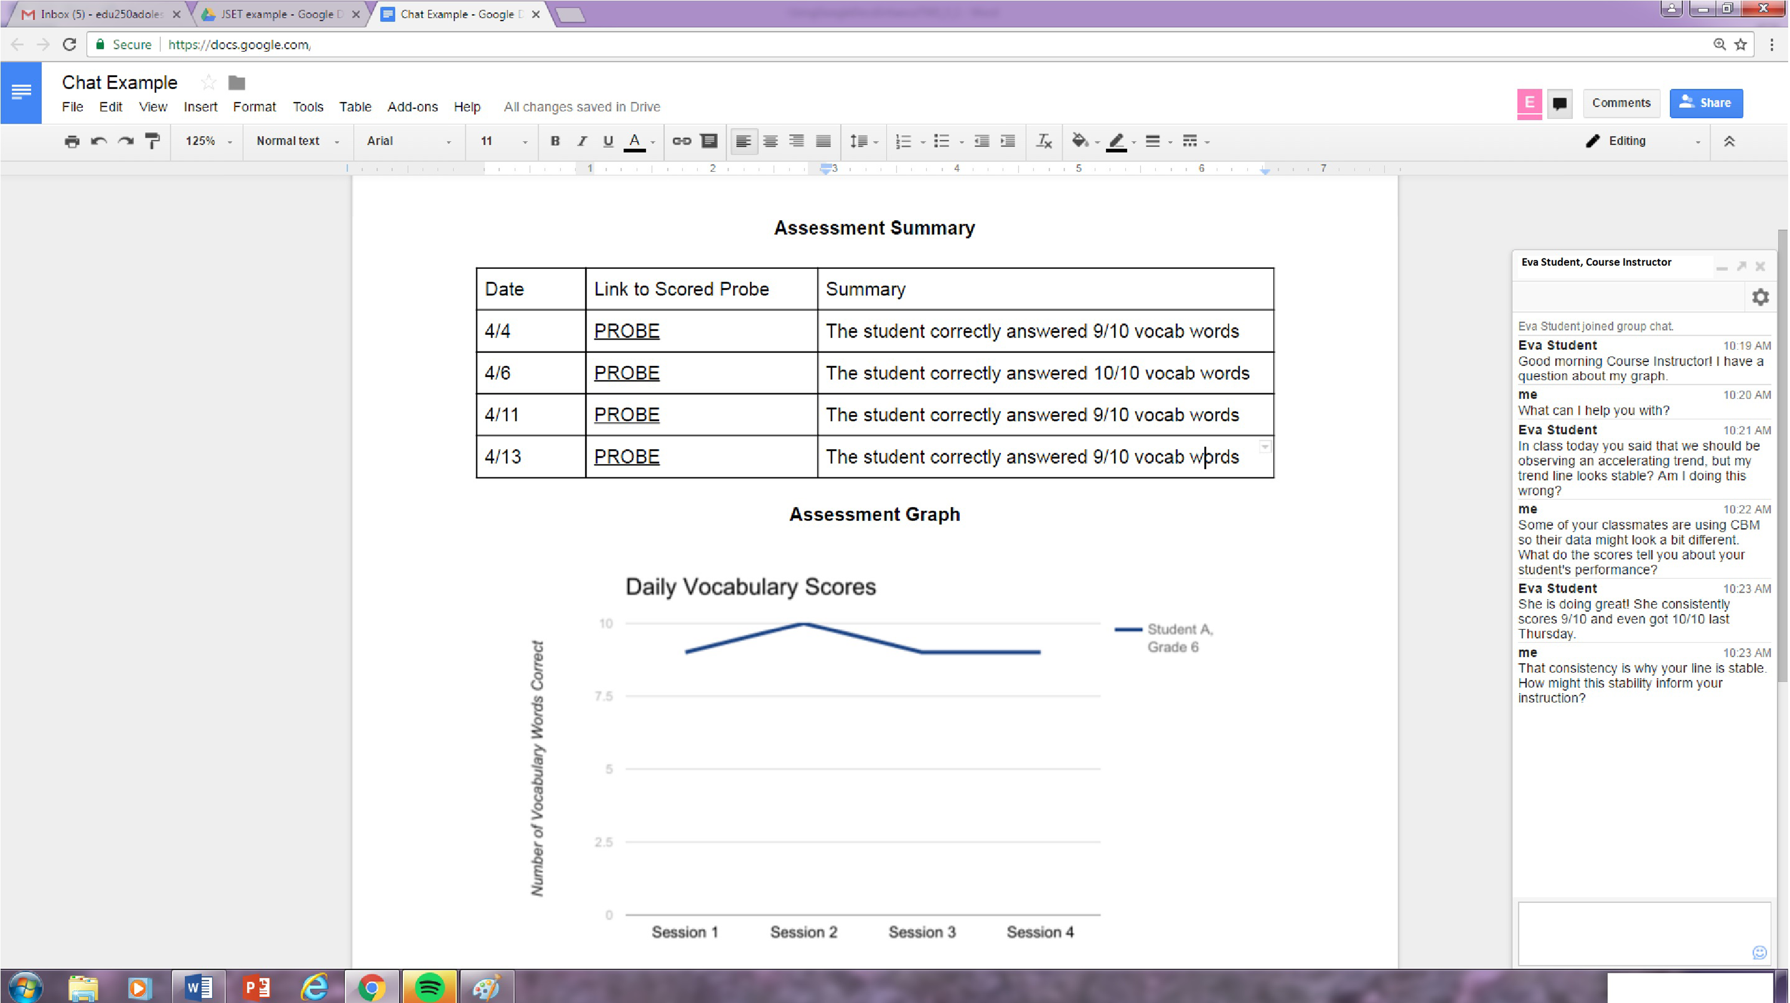Reload the page in browser
The width and height of the screenshot is (1790, 1003).
69,44
